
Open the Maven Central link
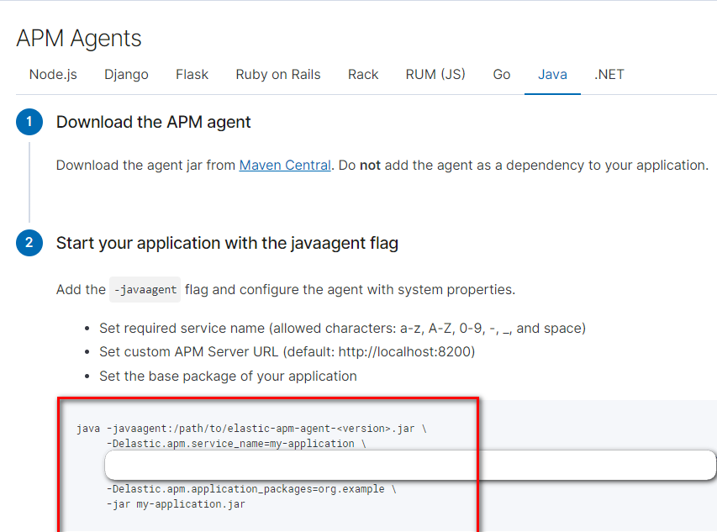click(285, 165)
